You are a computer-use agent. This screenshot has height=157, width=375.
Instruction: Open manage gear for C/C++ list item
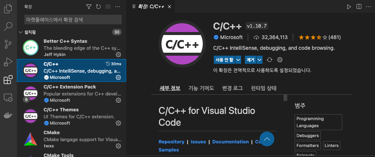coord(118,77)
